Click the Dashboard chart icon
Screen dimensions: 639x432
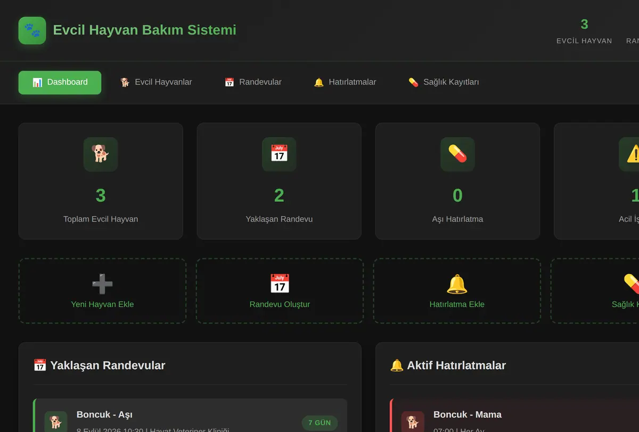(x=37, y=83)
